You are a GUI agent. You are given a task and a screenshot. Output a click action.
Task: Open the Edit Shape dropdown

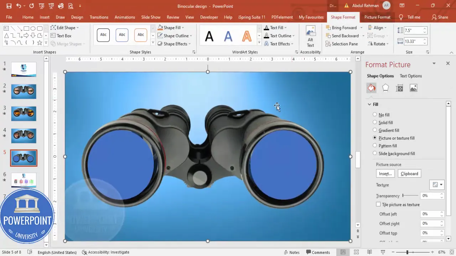point(64,27)
